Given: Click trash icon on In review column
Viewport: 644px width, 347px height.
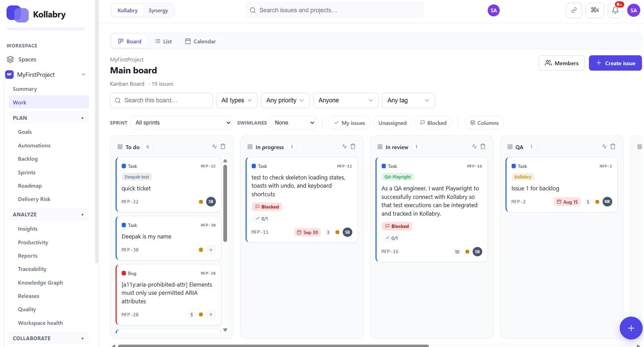Looking at the screenshot, I should pos(483,147).
